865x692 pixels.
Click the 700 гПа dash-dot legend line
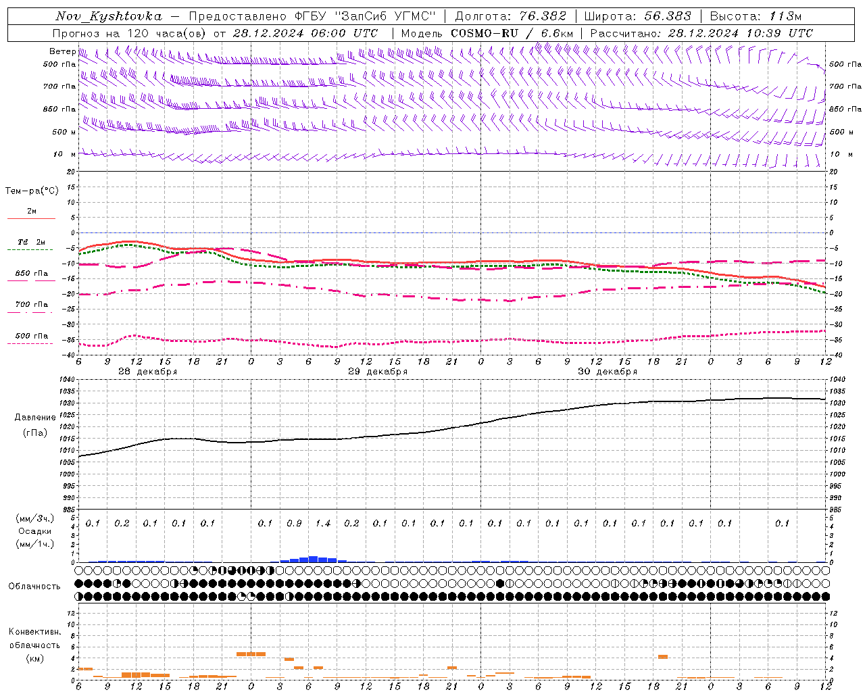pos(30,312)
